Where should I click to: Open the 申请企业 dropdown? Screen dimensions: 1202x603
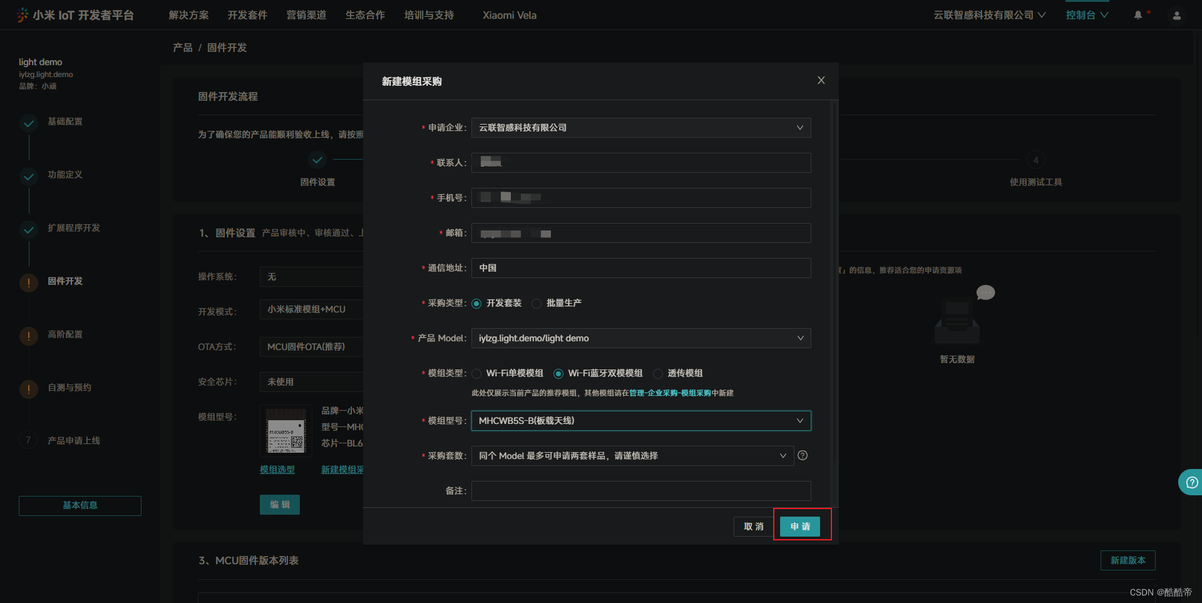641,128
